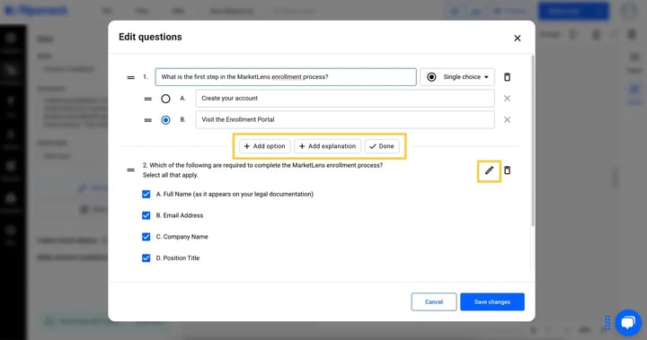Cancel the question edits
Image resolution: width=647 pixels, height=340 pixels.
[x=434, y=302]
